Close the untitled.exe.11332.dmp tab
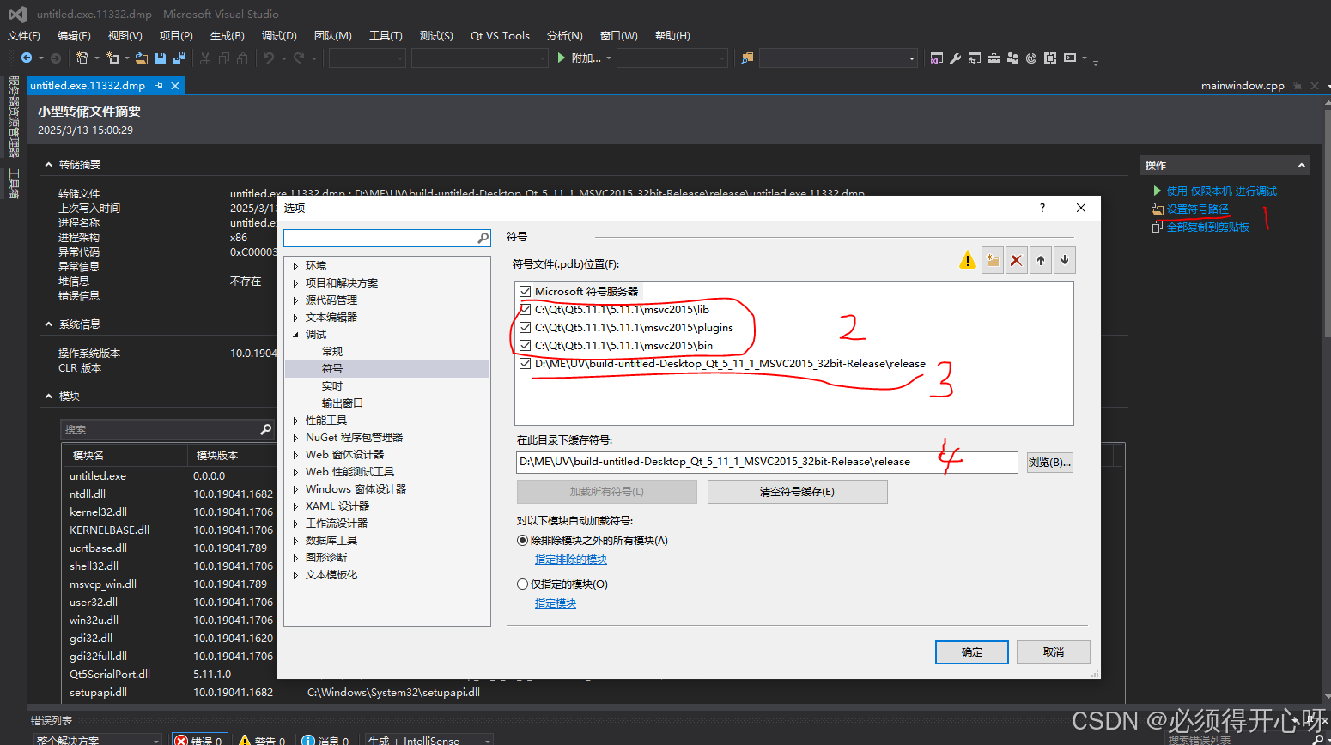1331x745 pixels. click(x=175, y=86)
